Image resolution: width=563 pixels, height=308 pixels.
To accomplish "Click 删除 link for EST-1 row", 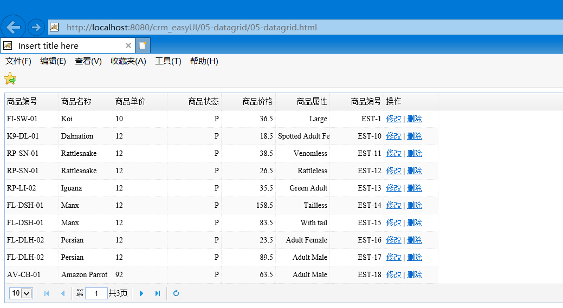I will coord(415,119).
